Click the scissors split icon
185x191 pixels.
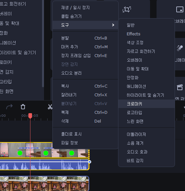(50, 107)
